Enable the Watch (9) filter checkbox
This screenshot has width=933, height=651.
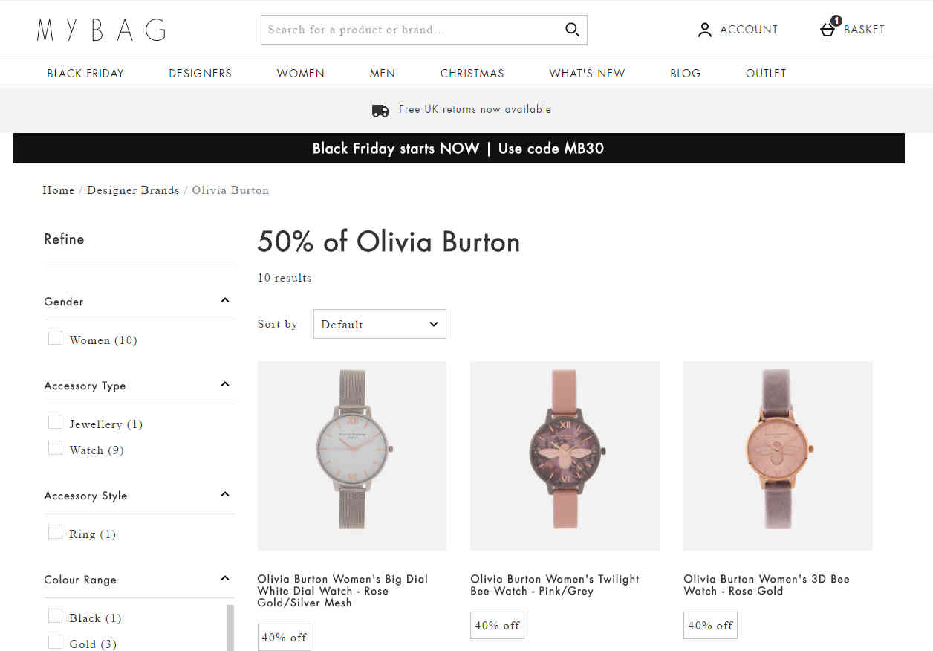tap(55, 448)
